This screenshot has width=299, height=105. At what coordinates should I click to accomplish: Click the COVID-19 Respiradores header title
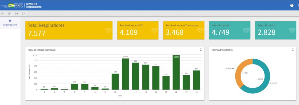34,6
